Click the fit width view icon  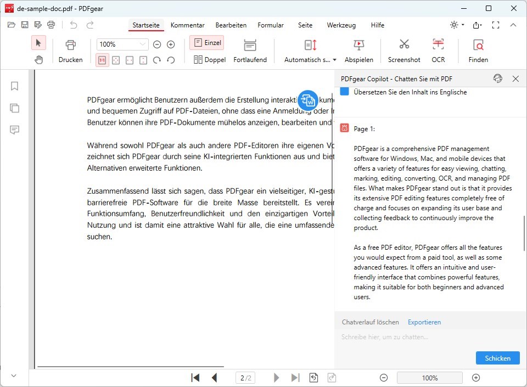[x=130, y=60]
